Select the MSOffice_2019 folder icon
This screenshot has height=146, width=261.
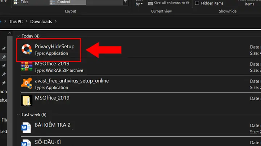tap(26, 100)
